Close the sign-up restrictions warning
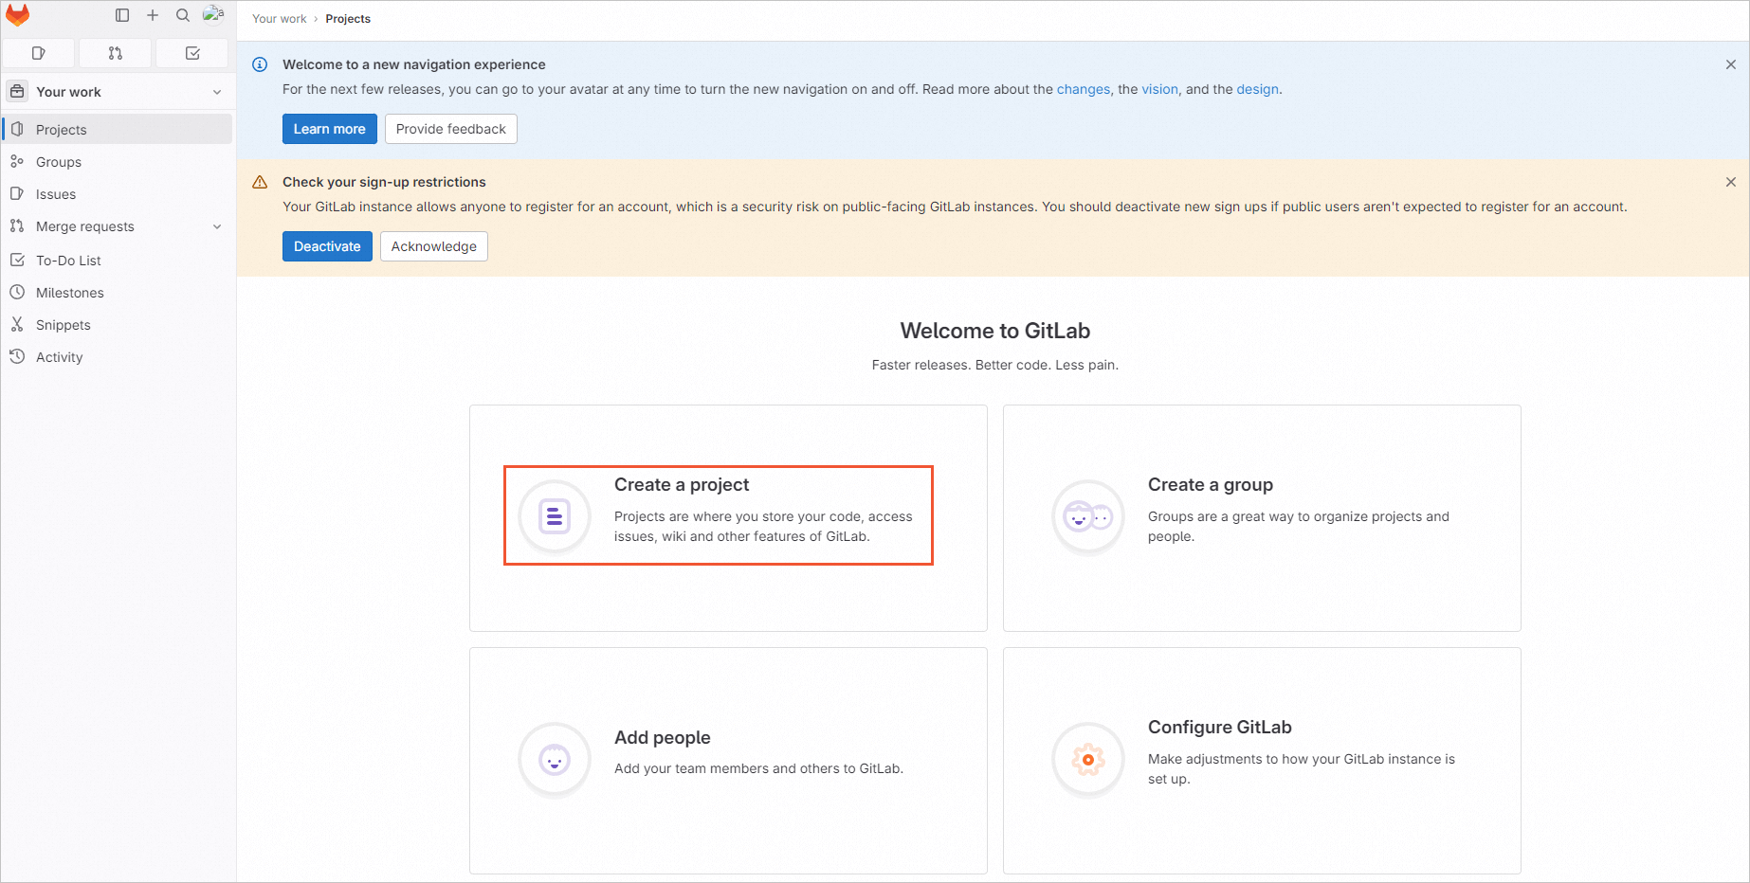The height and width of the screenshot is (883, 1750). [1730, 182]
